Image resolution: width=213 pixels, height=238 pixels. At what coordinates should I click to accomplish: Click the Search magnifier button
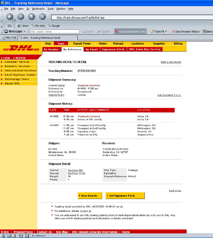point(88,32)
